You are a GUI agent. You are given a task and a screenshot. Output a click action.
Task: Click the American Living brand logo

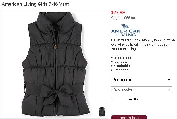coord(126,30)
